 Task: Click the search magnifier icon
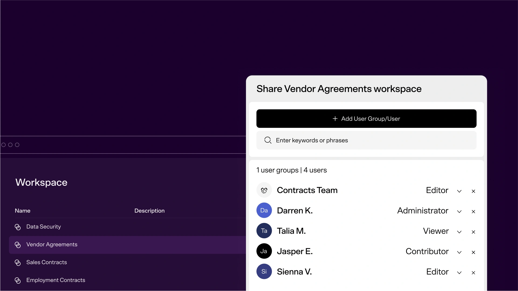(x=268, y=140)
